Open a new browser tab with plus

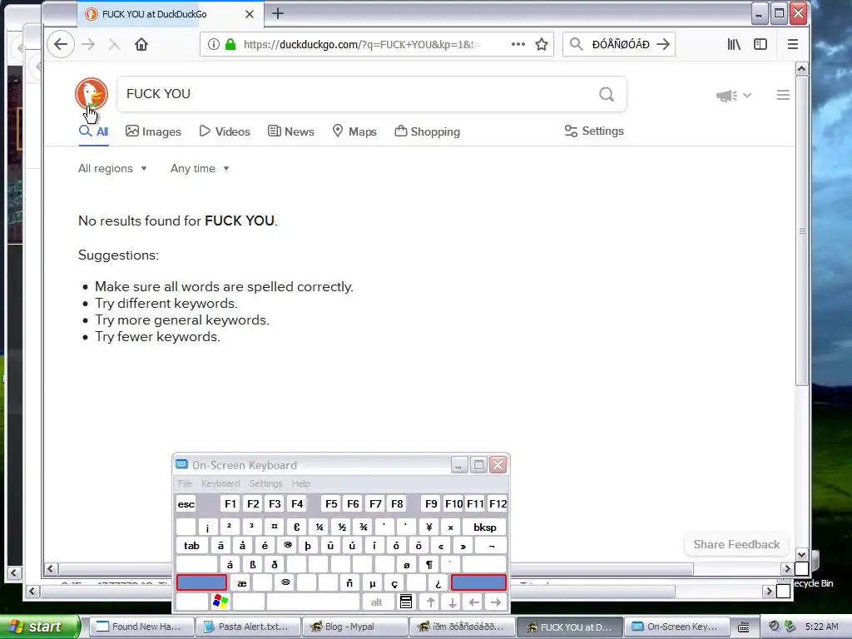(x=278, y=13)
